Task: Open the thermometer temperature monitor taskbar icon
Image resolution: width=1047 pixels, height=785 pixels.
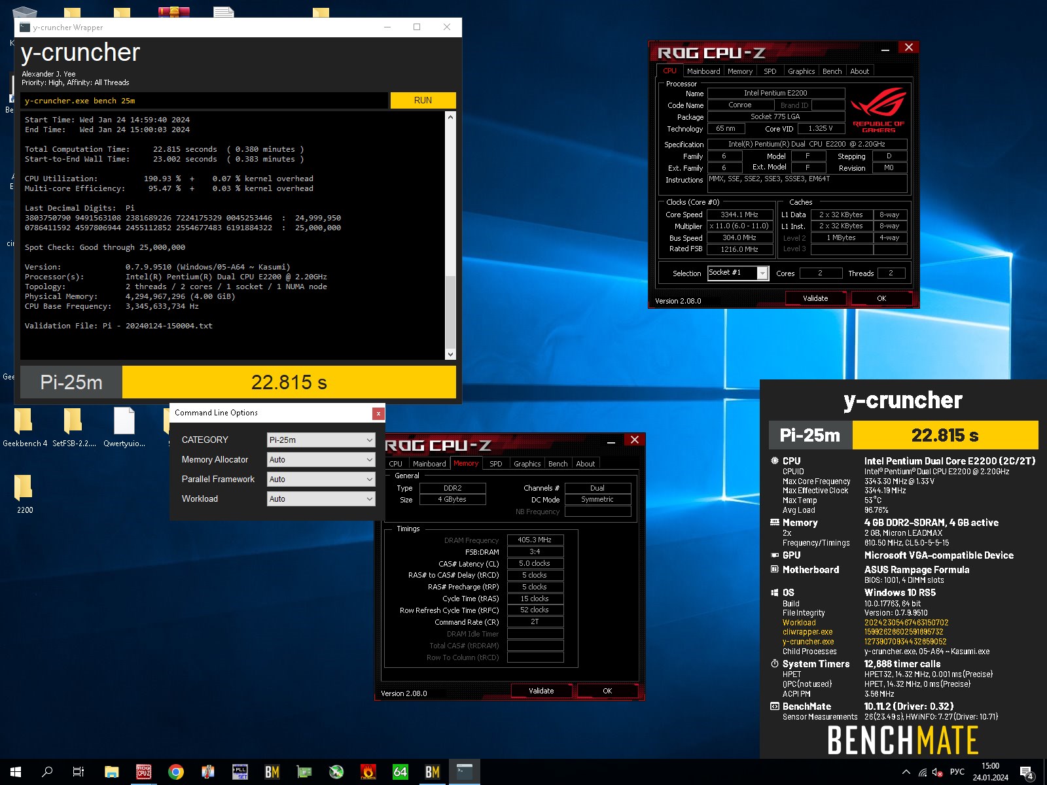Action: 207,772
